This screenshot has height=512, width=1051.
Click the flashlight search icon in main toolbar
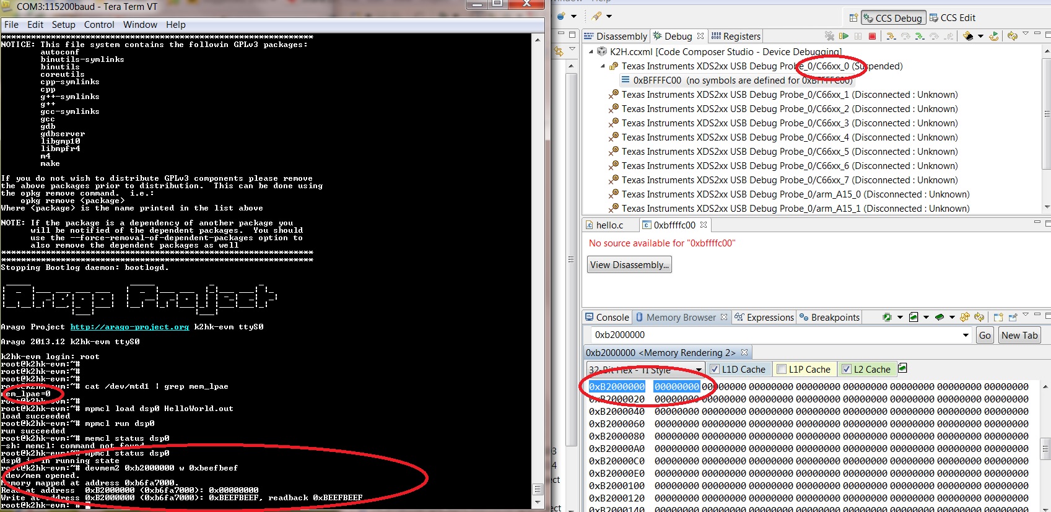[x=596, y=16]
